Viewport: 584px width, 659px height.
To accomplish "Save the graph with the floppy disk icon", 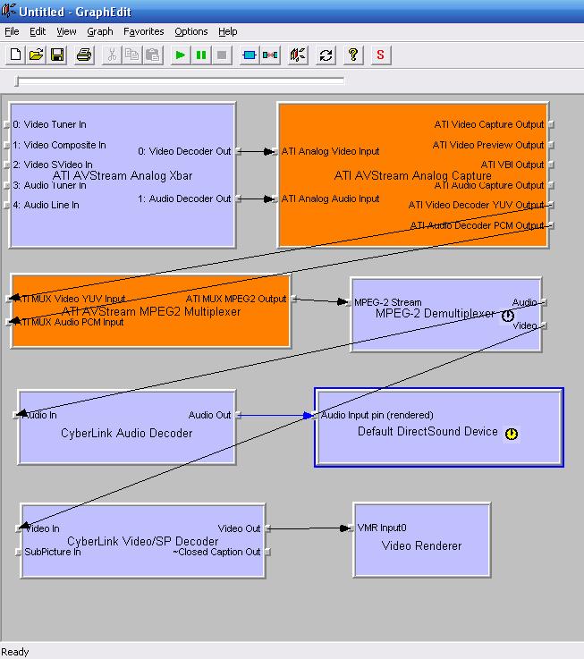I will 57,55.
